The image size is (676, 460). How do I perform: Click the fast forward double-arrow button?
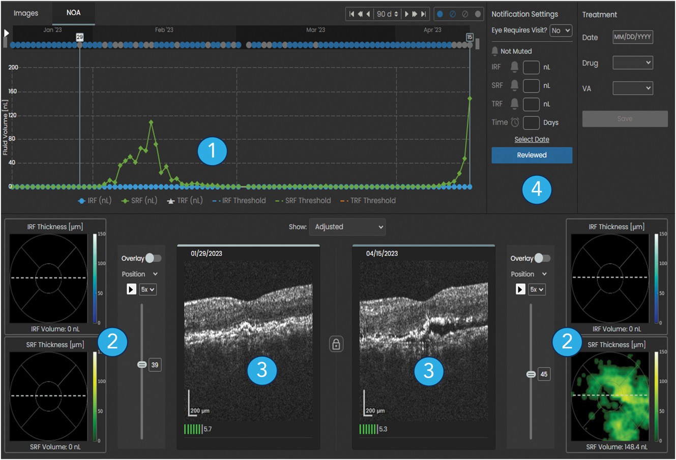[415, 14]
